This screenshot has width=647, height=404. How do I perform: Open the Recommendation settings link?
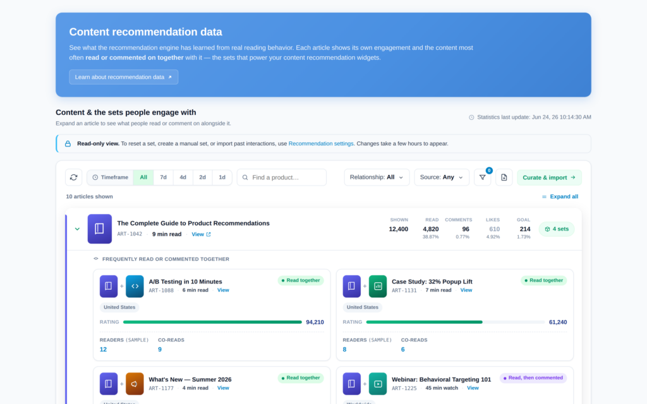click(x=321, y=143)
